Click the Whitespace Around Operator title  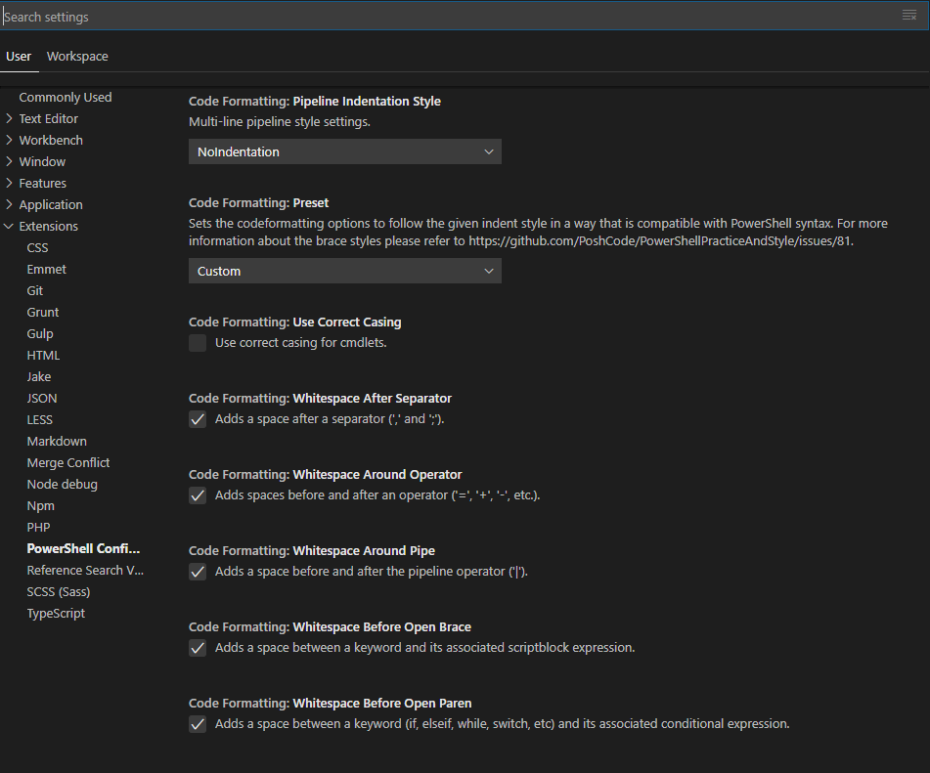tap(325, 475)
